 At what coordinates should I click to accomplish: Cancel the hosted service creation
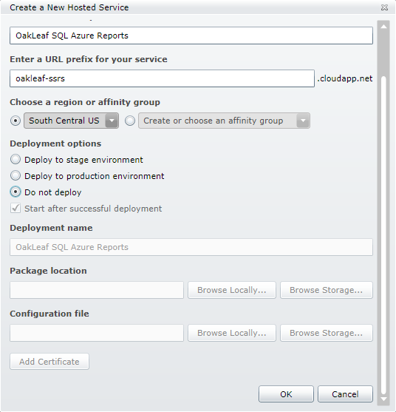(x=345, y=394)
